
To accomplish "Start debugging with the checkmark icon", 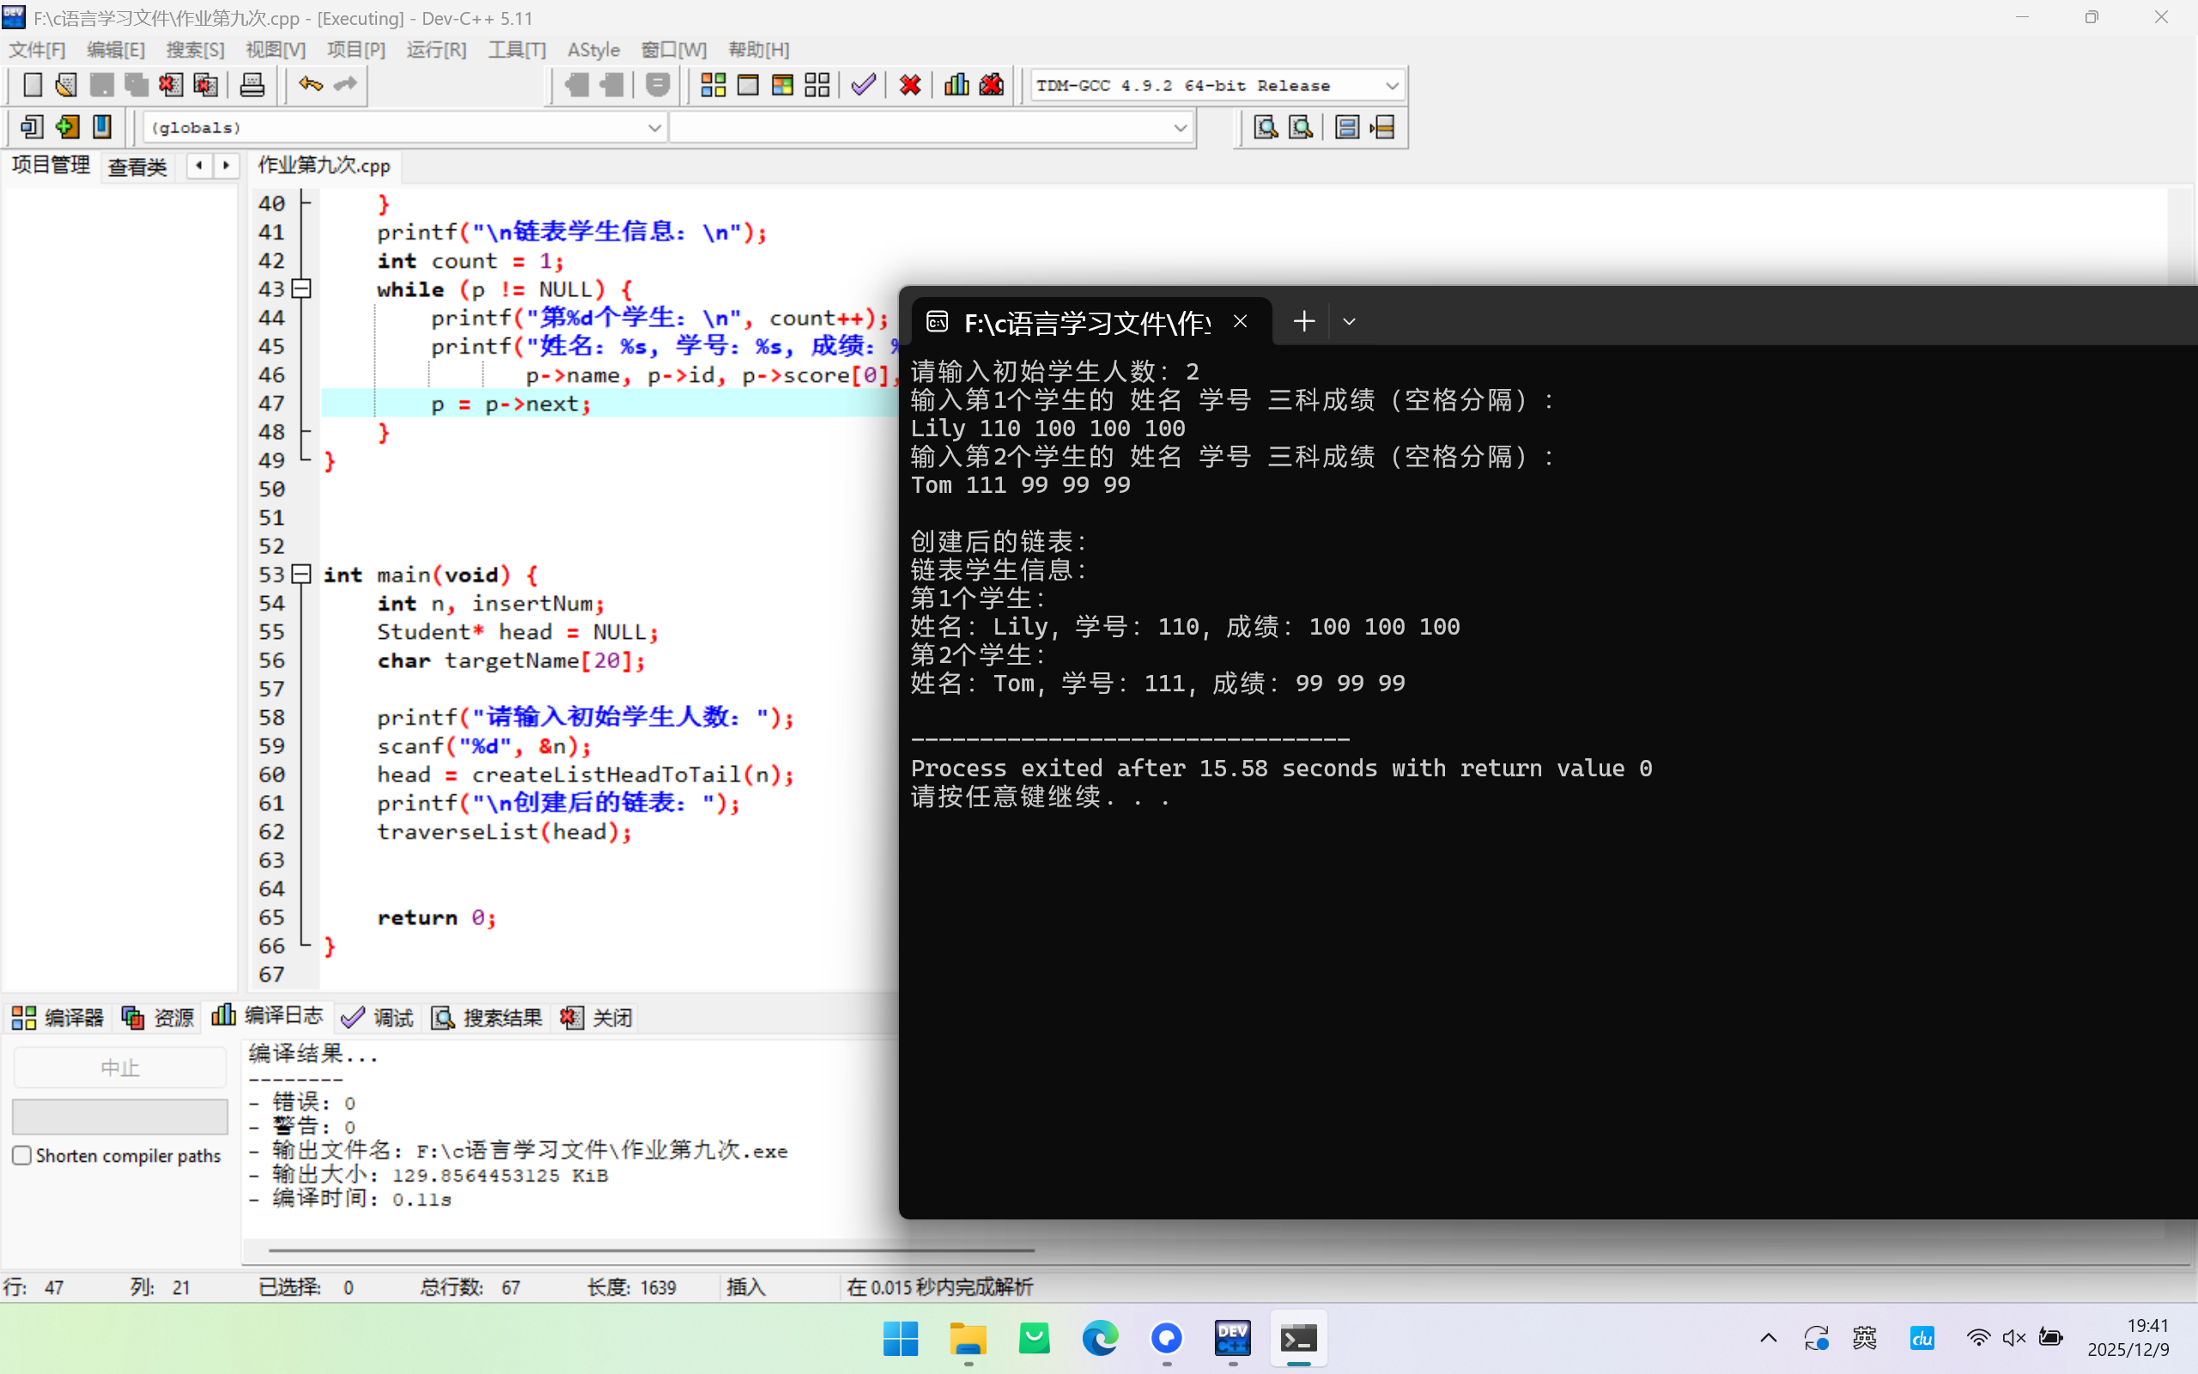I will pyautogui.click(x=863, y=85).
